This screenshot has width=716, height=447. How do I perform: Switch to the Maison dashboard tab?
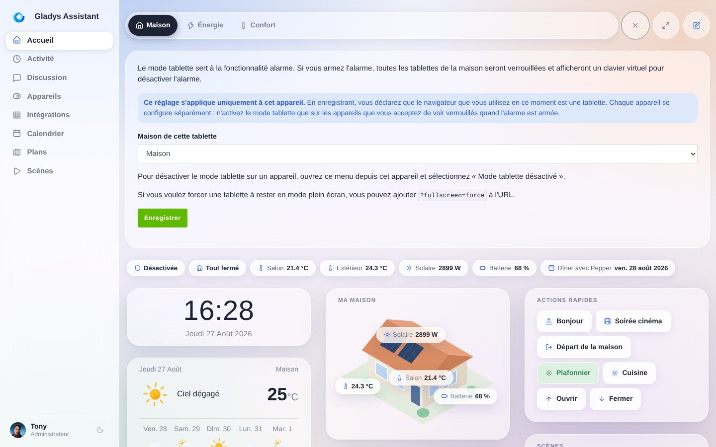tap(153, 25)
